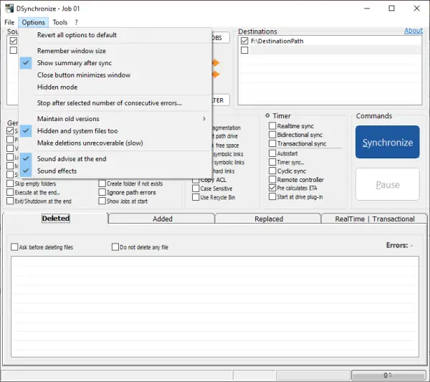Enable Realtime sync checkbox
The height and width of the screenshot is (382, 430).
(x=272, y=126)
